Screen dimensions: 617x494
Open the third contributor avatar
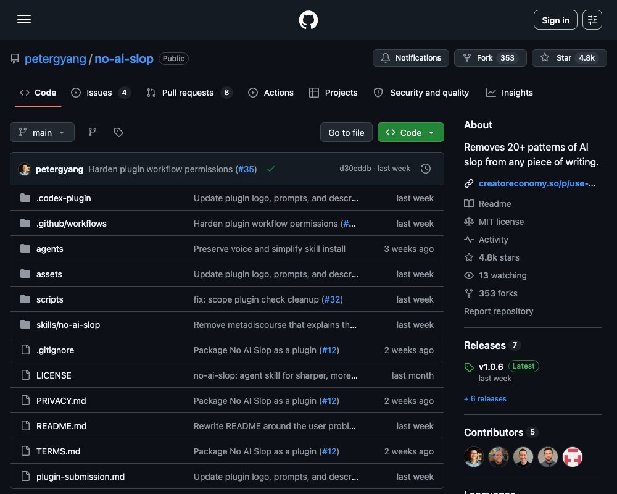(523, 457)
